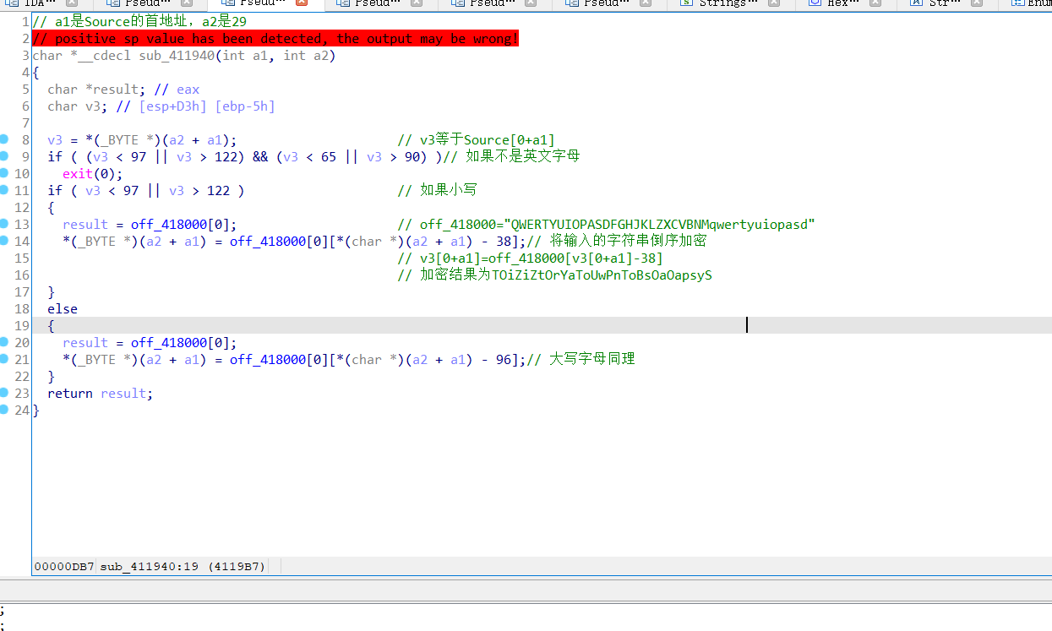Click address 00000DB7 in the status bar
Screen dimensions: 1052x631
(63, 566)
